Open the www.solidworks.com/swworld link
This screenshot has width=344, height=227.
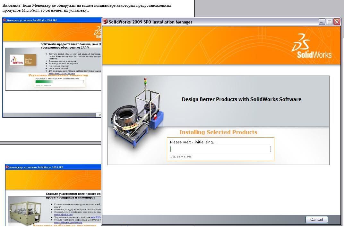(67, 222)
